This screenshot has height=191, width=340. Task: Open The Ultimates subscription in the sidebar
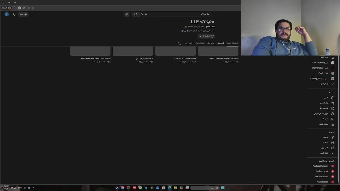click(x=323, y=68)
